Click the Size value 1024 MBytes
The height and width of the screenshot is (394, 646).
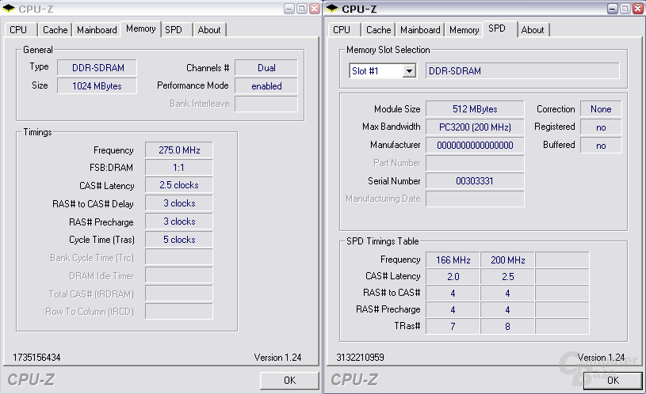(x=97, y=86)
